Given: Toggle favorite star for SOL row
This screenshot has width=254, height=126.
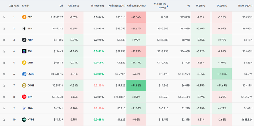Looking at the screenshot, I should [4, 51].
